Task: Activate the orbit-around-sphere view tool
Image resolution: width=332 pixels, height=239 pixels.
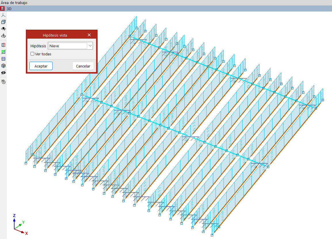Action: (3, 29)
